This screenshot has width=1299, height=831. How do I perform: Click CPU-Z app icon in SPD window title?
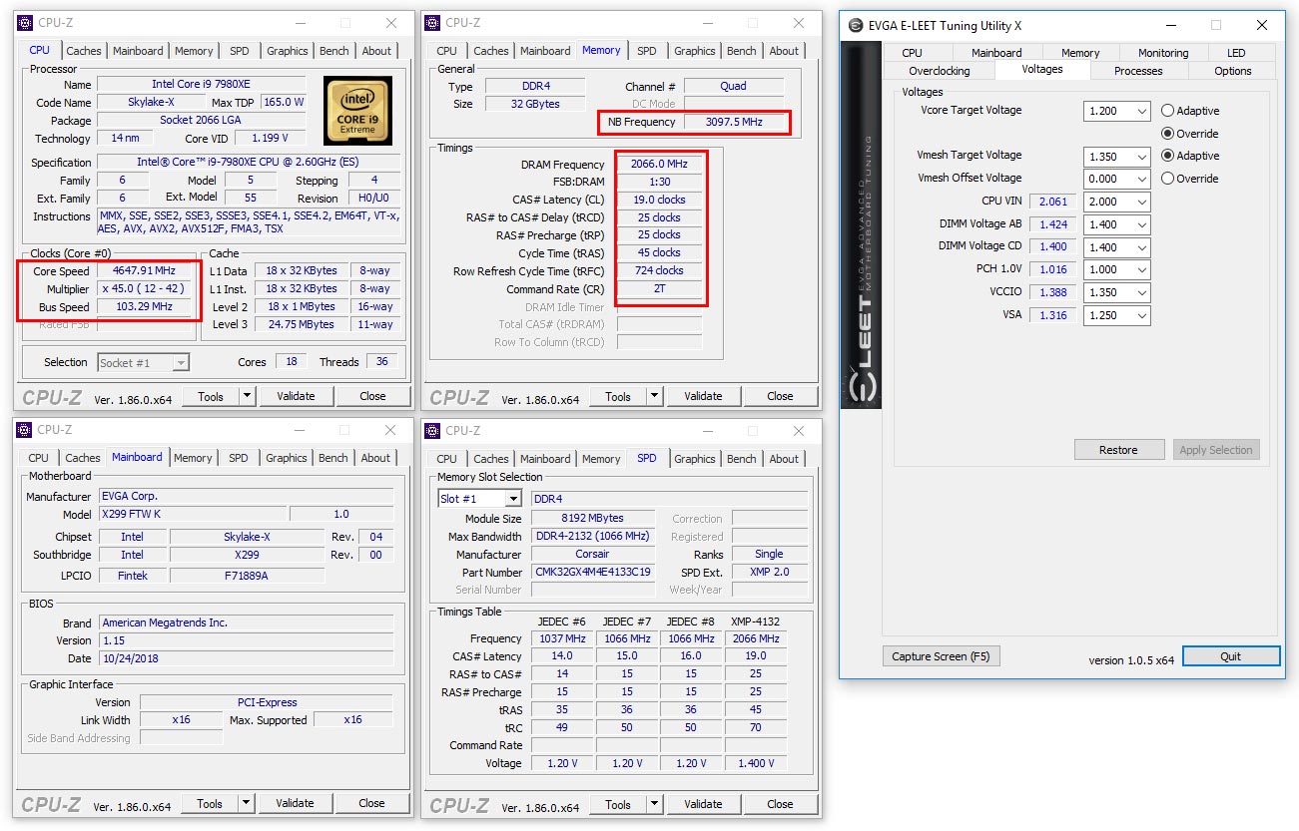(431, 430)
